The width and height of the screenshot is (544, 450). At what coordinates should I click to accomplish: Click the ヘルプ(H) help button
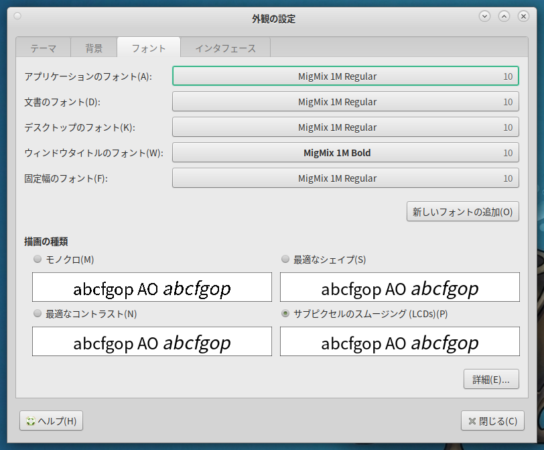(x=52, y=421)
